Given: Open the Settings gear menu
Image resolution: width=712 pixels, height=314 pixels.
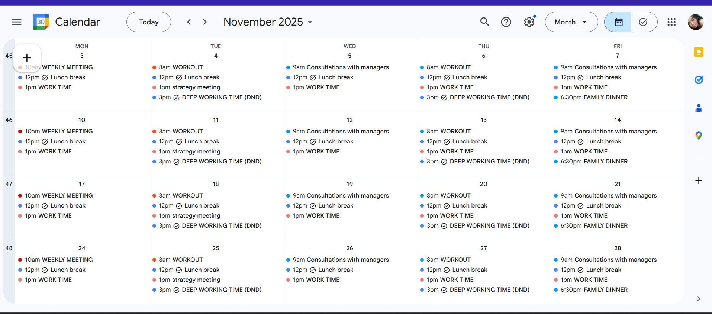Looking at the screenshot, I should tap(529, 22).
